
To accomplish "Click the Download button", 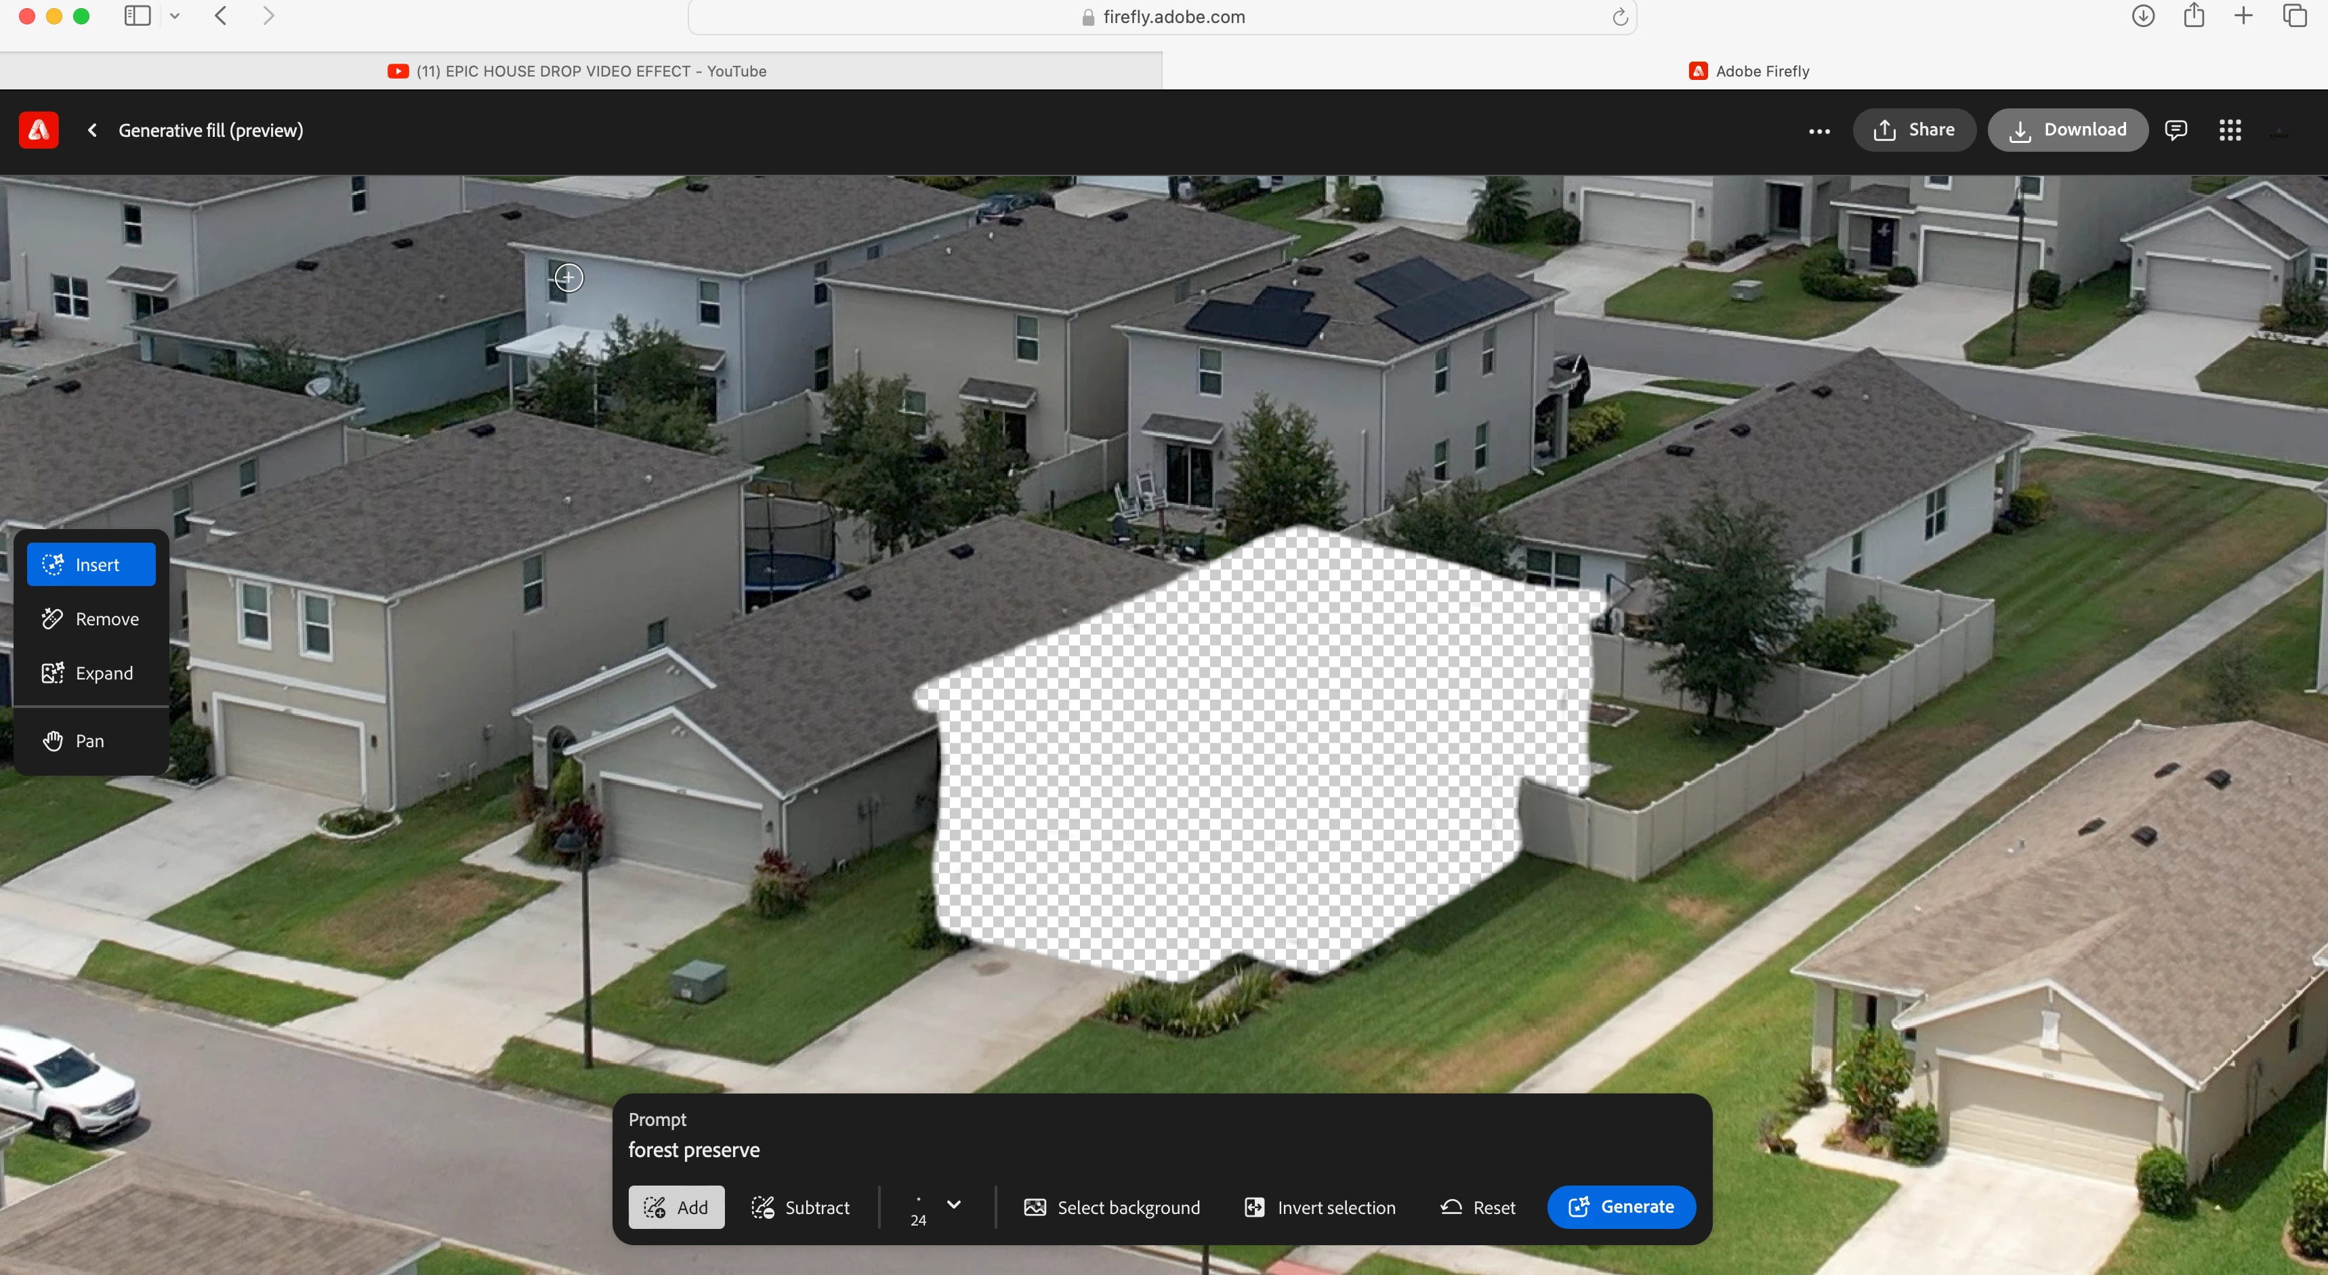I will click(2068, 130).
